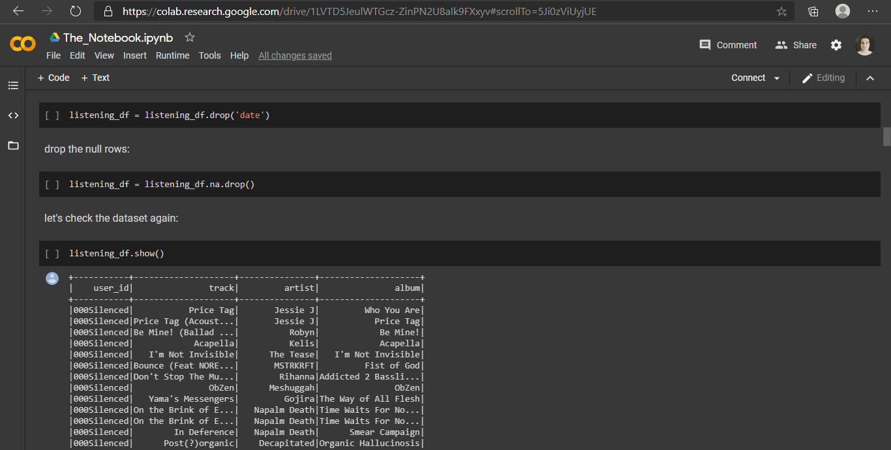Open the Runtime menu
Viewport: 891px width, 450px height.
pos(172,55)
